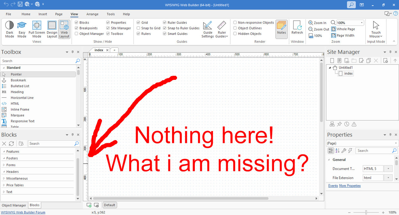
Task: Open the Touch Mouse input mode dropdown
Action: point(376,29)
